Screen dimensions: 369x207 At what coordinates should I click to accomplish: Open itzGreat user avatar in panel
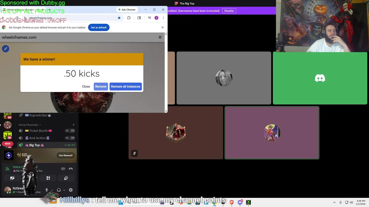(7, 190)
